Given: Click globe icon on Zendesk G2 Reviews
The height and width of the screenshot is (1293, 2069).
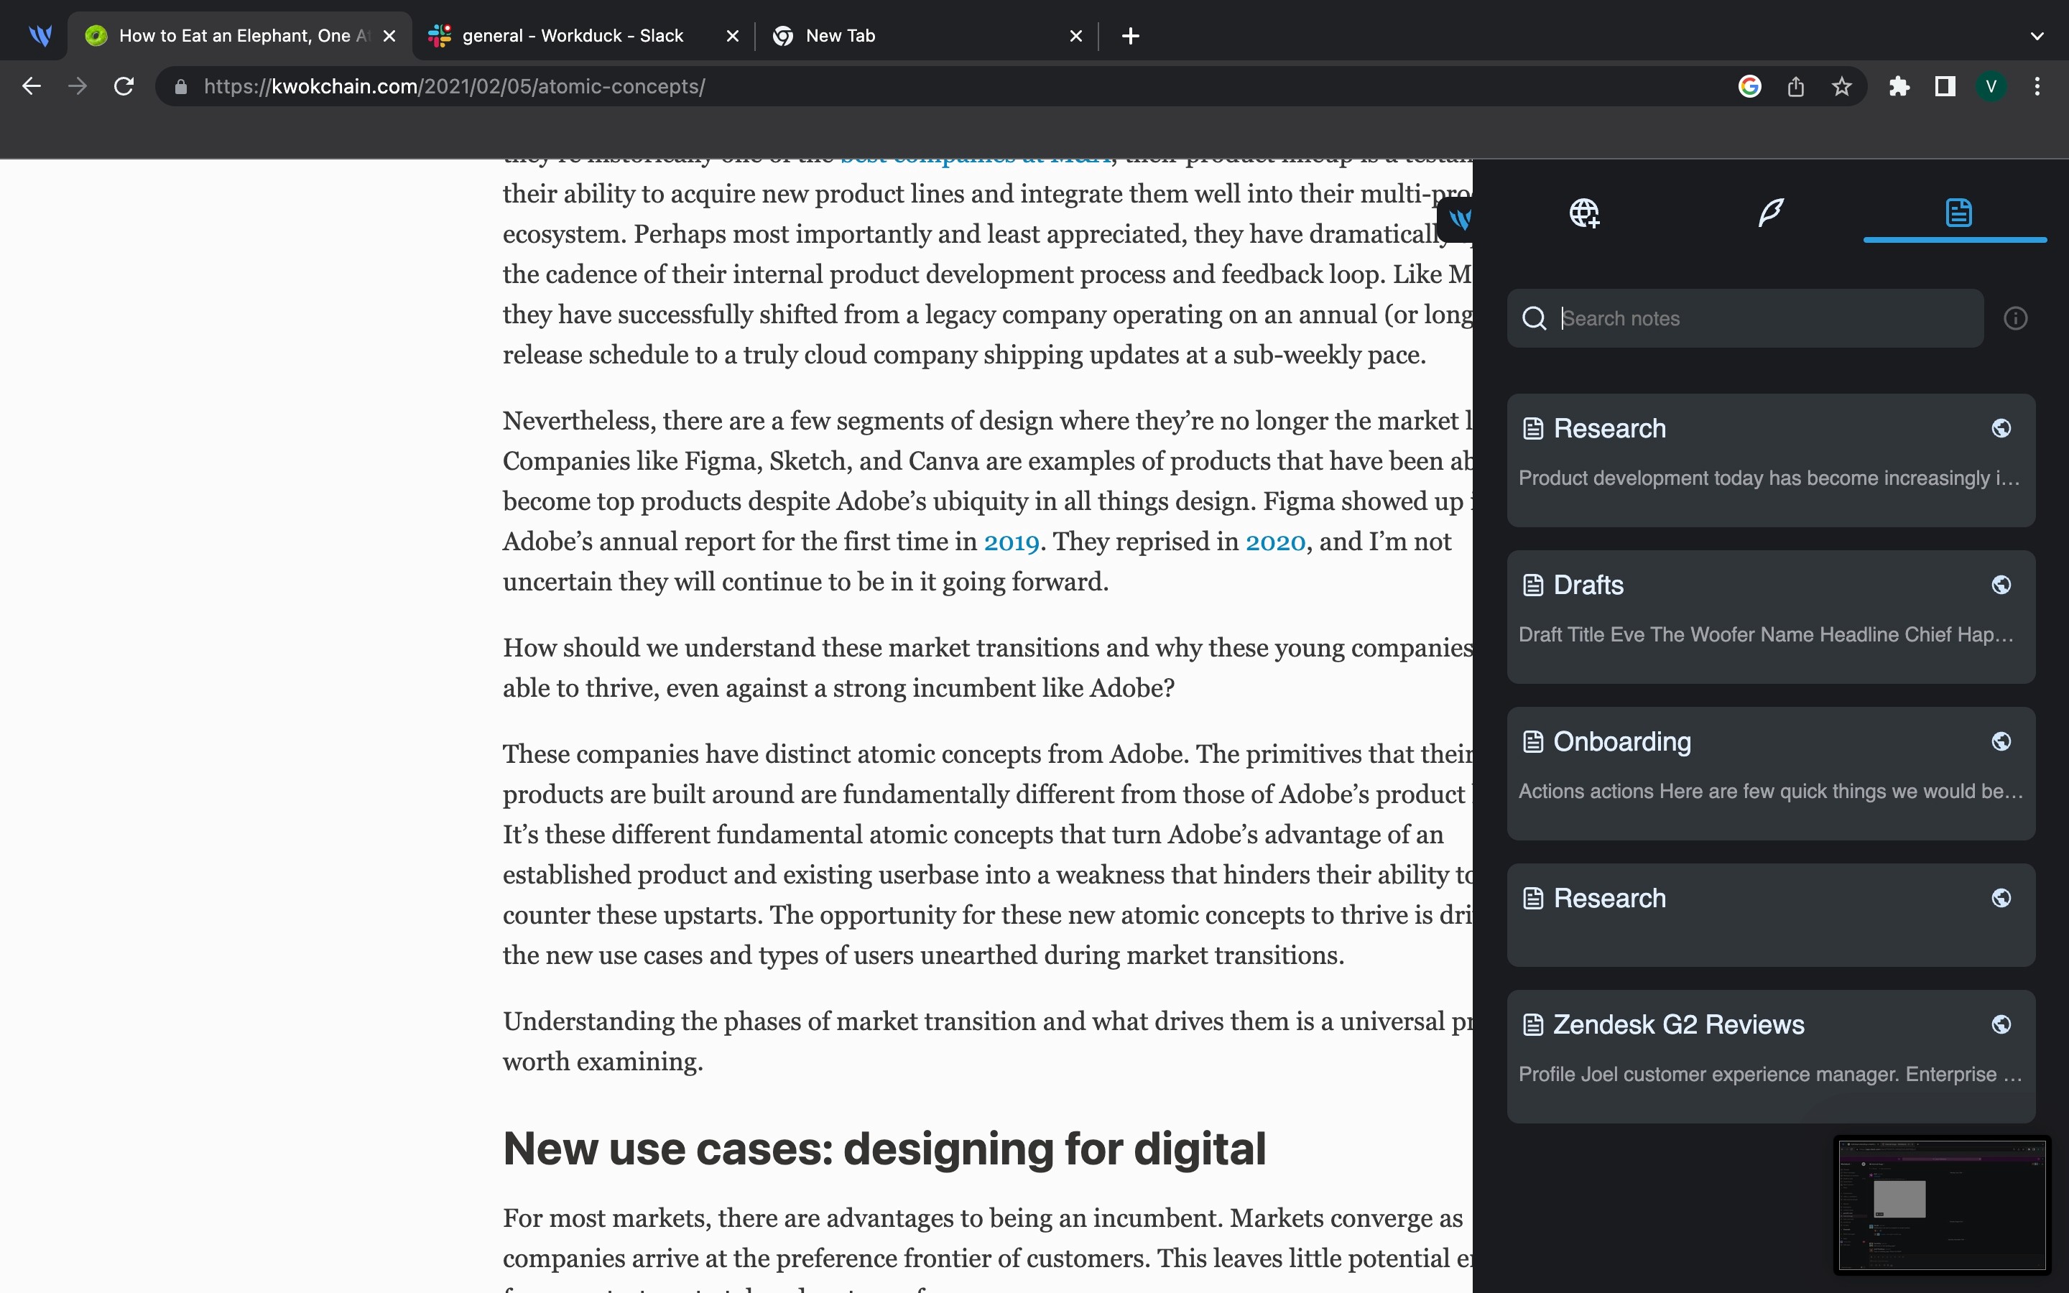Looking at the screenshot, I should pos(2001,1024).
